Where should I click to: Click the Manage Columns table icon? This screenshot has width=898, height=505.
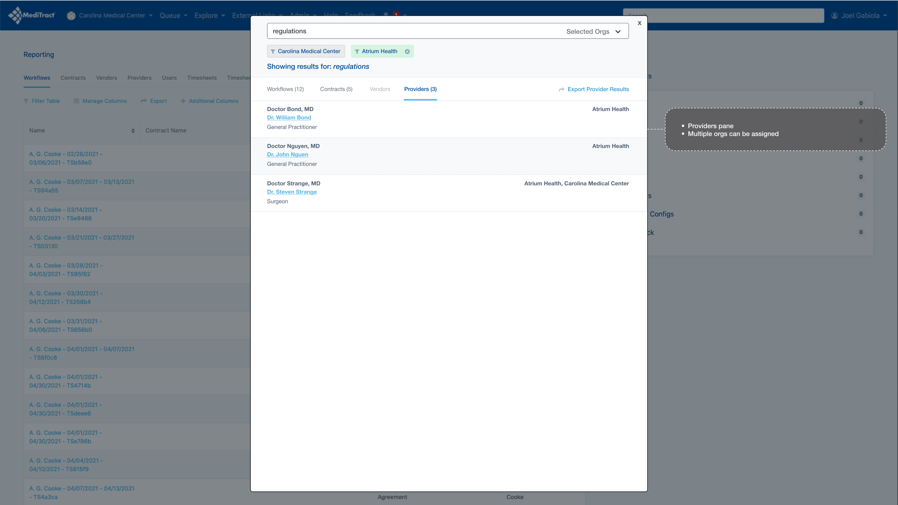coord(76,101)
